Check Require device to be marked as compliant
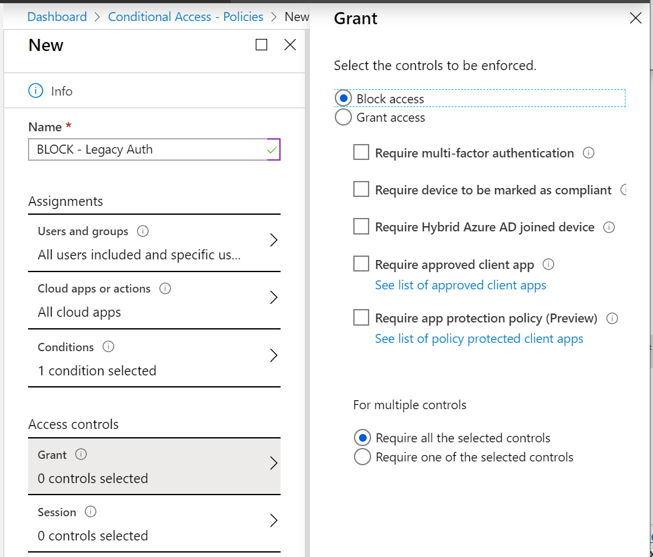Screen dimensions: 653x557 pos(361,189)
